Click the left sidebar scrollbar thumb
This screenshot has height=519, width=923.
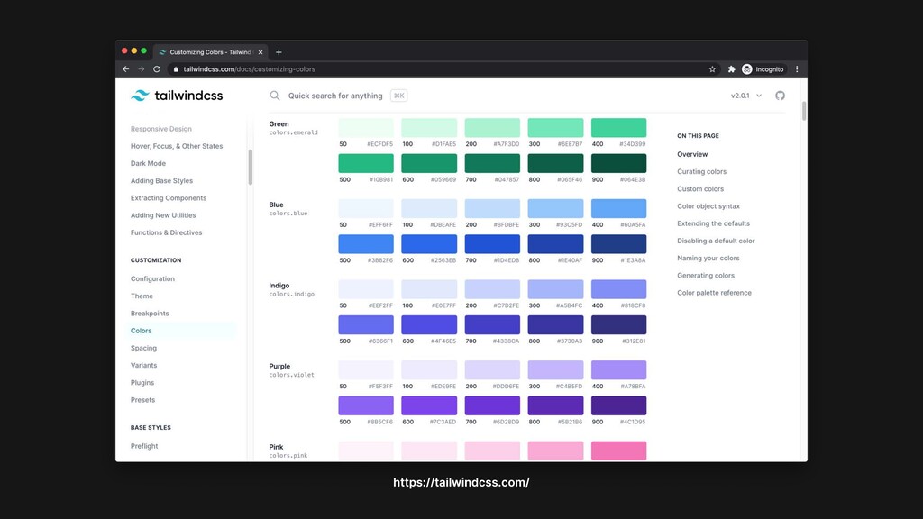click(251, 167)
